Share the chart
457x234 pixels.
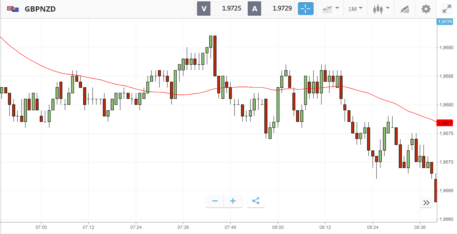tap(256, 201)
